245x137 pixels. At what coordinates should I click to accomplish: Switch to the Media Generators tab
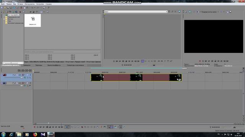75,65
